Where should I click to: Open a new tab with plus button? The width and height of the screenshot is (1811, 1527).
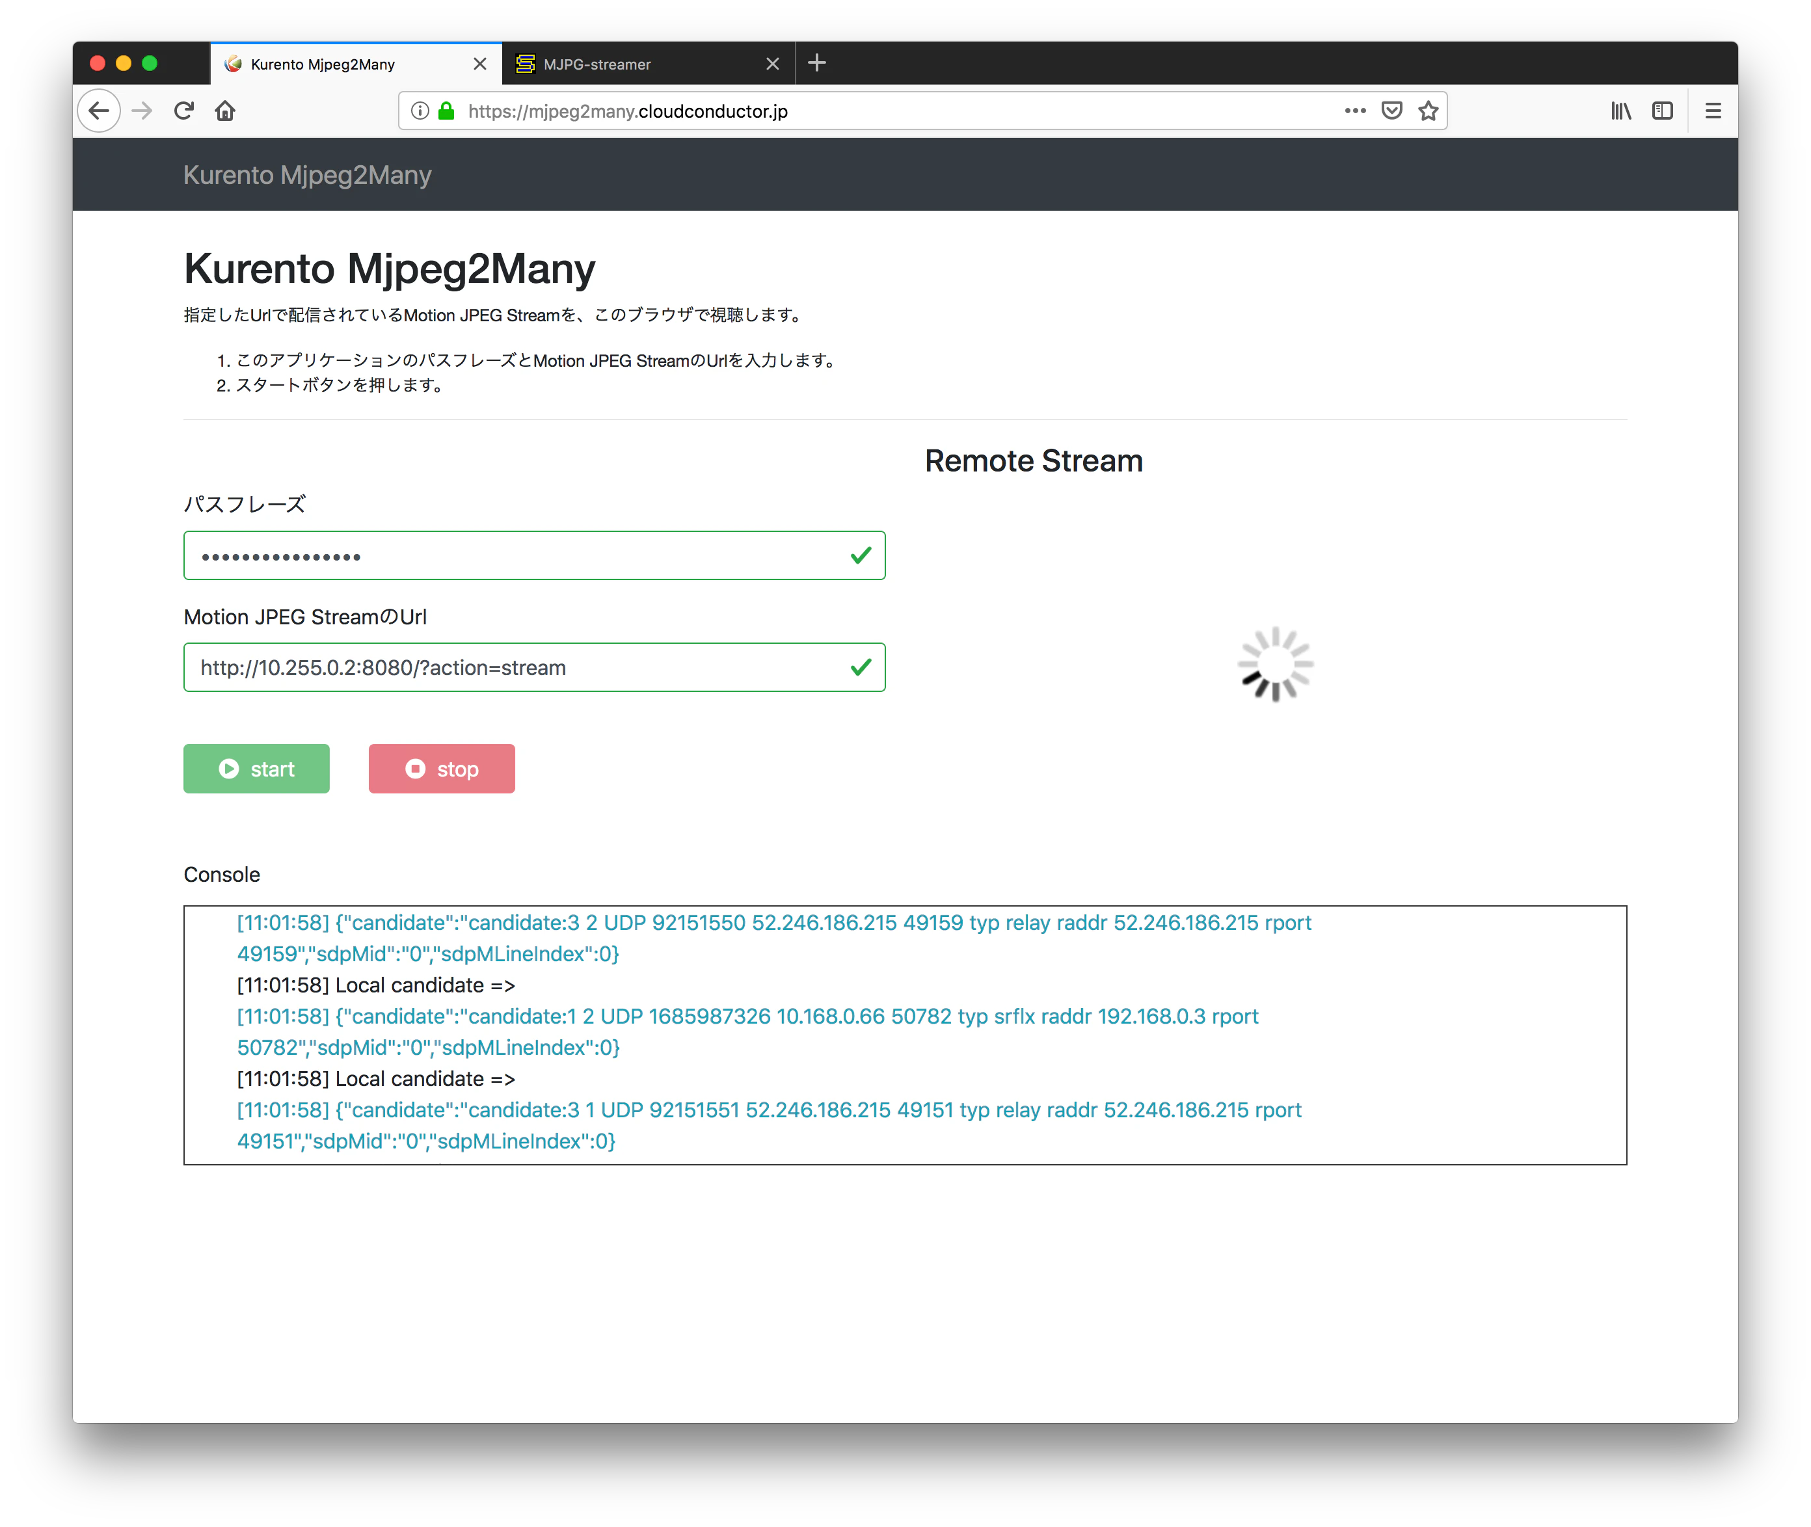coord(816,63)
